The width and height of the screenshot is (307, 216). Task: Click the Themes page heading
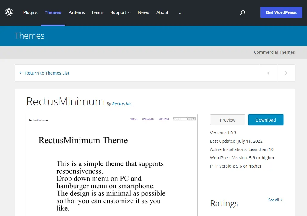coord(30,36)
